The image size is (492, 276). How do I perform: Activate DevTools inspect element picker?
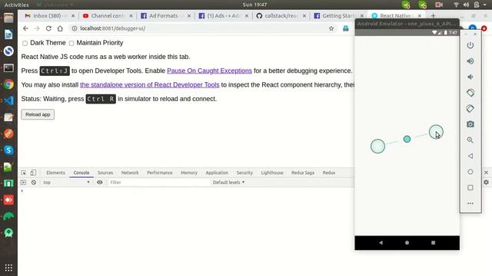click(x=24, y=172)
